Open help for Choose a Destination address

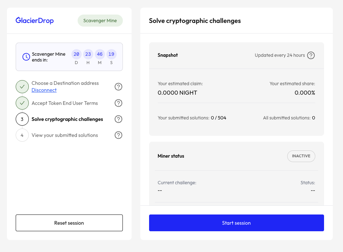coord(118,87)
